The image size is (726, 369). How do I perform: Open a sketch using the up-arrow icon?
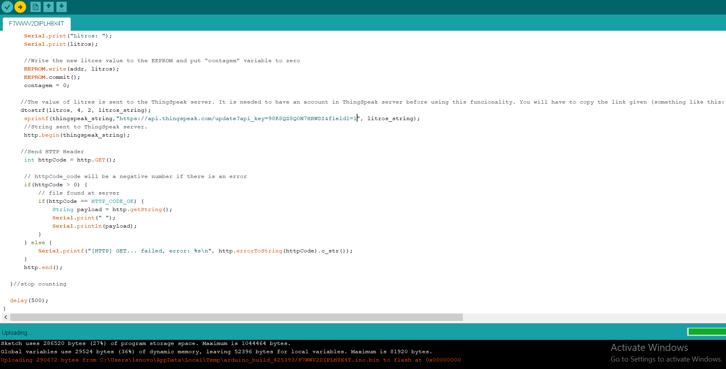click(48, 7)
